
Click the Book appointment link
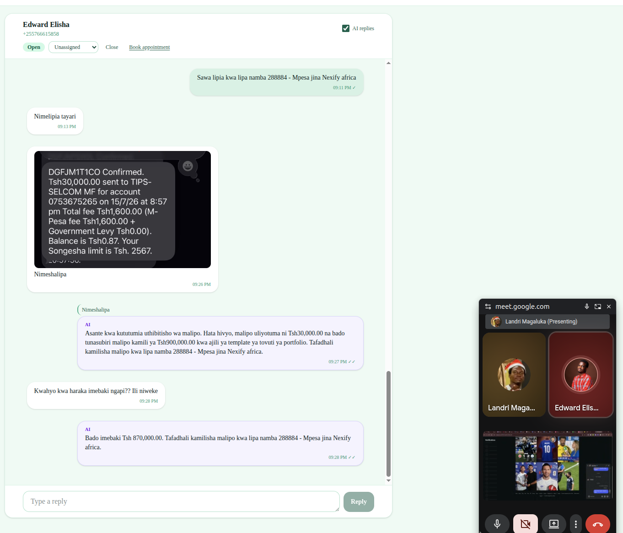pos(149,47)
